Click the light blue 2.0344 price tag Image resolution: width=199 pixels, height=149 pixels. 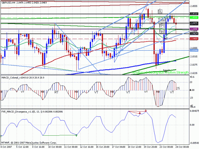[194, 51]
